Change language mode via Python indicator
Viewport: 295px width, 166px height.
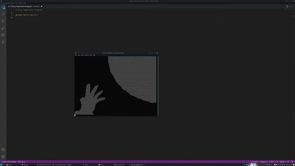282,162
